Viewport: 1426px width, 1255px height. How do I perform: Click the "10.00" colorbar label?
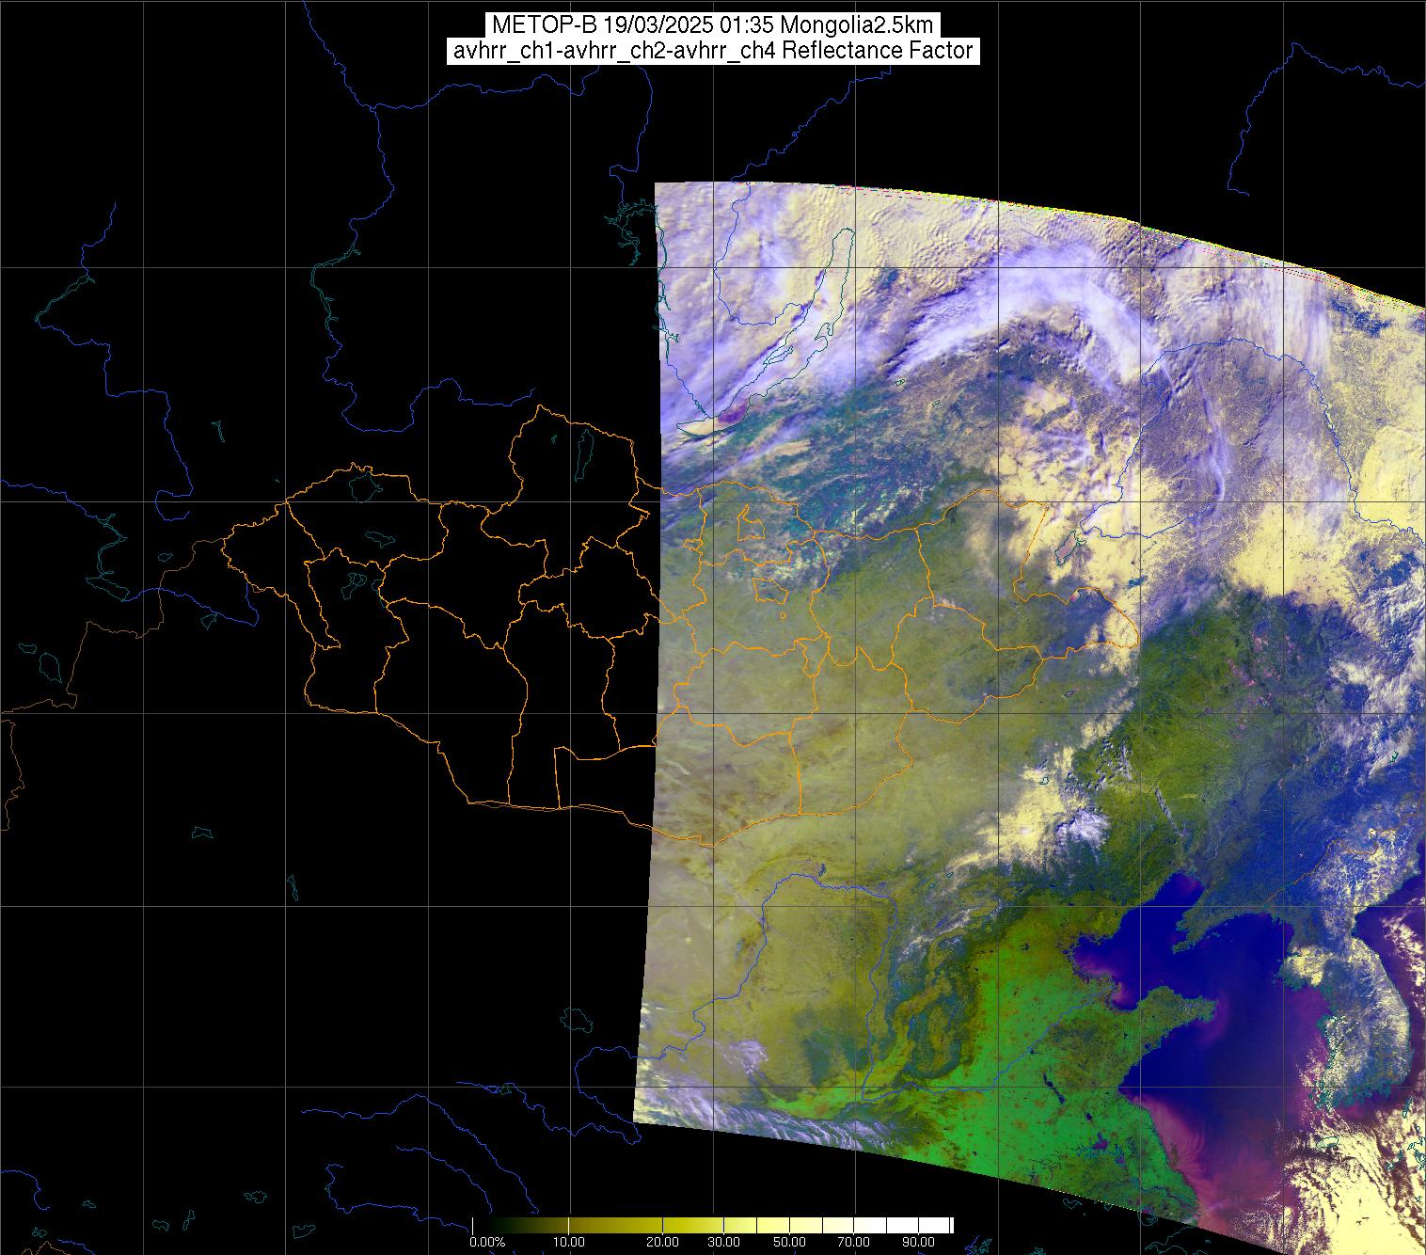[569, 1242]
